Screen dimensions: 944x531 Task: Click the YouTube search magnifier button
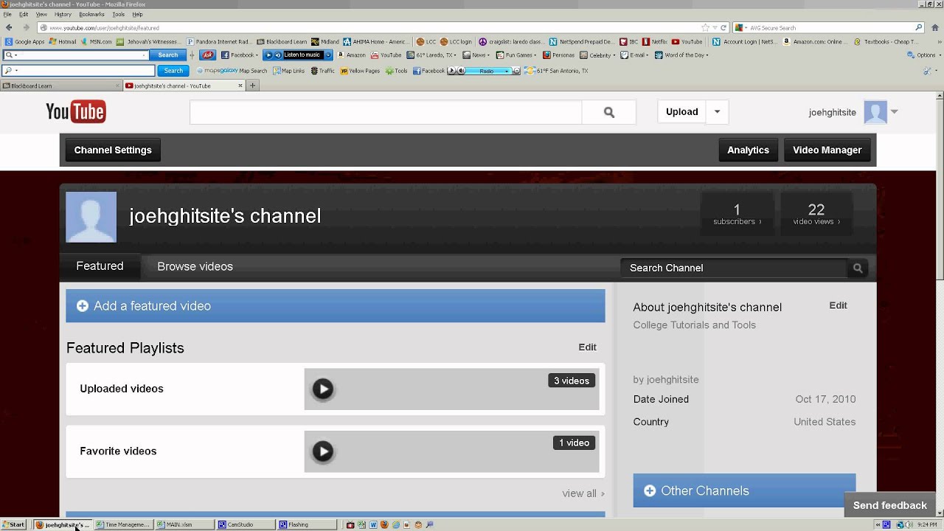[x=608, y=112]
